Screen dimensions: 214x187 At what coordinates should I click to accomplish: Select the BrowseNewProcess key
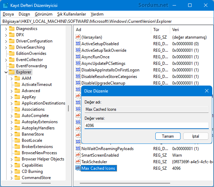39,153
